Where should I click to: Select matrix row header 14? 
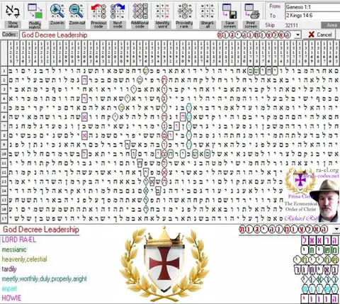[x=4, y=191]
